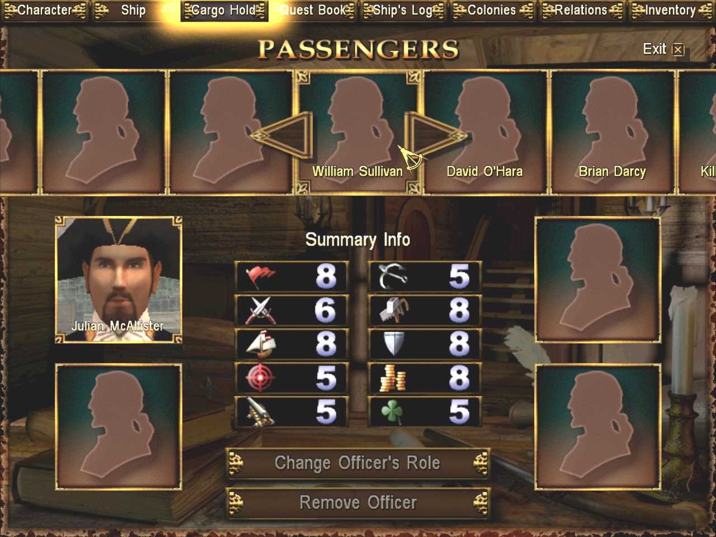Click Change Officer's Role button

point(357,463)
